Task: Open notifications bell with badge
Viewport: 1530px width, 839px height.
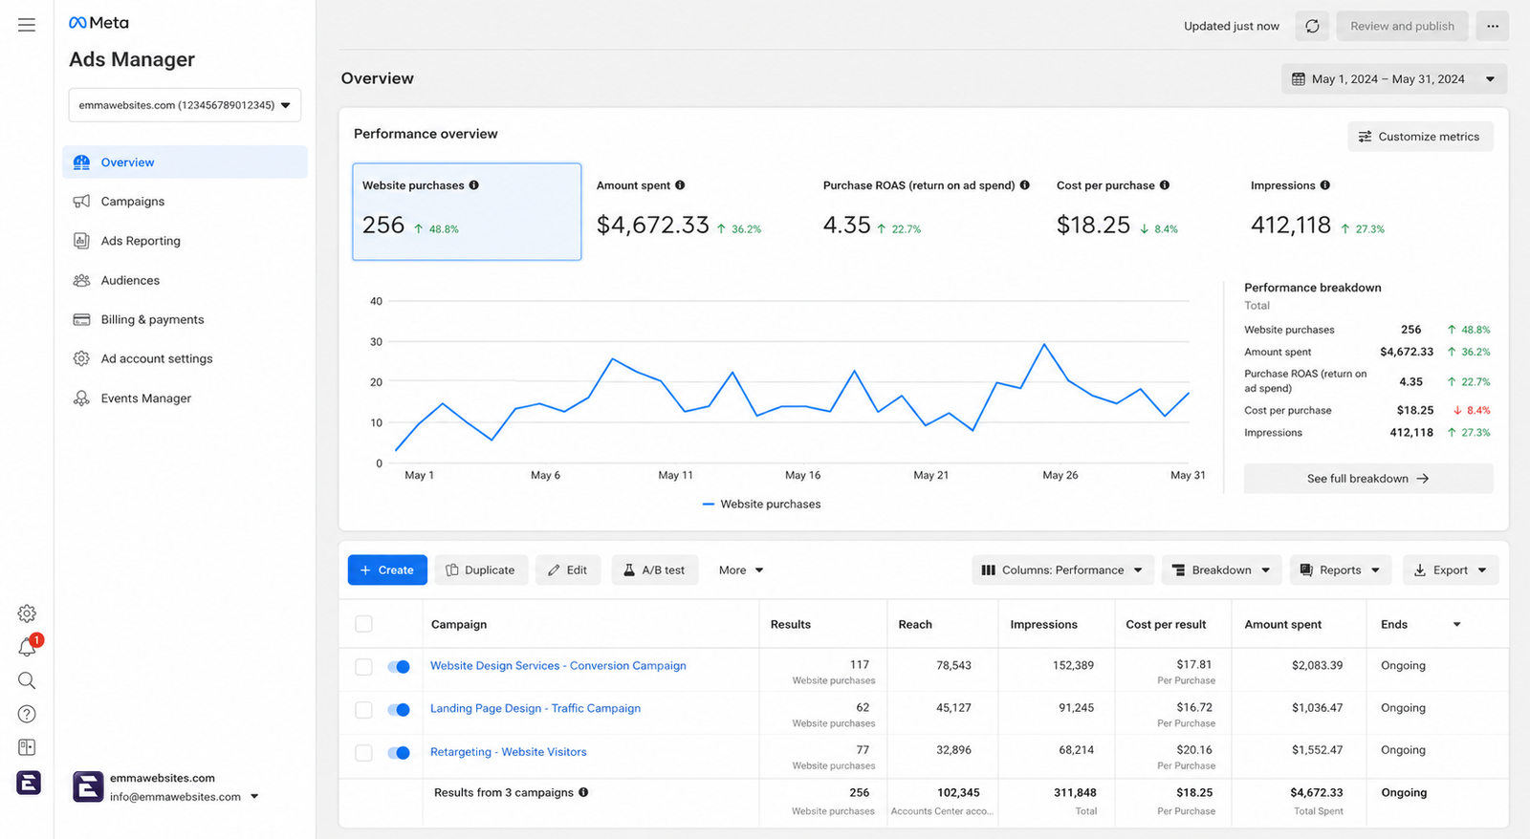Action: click(28, 646)
